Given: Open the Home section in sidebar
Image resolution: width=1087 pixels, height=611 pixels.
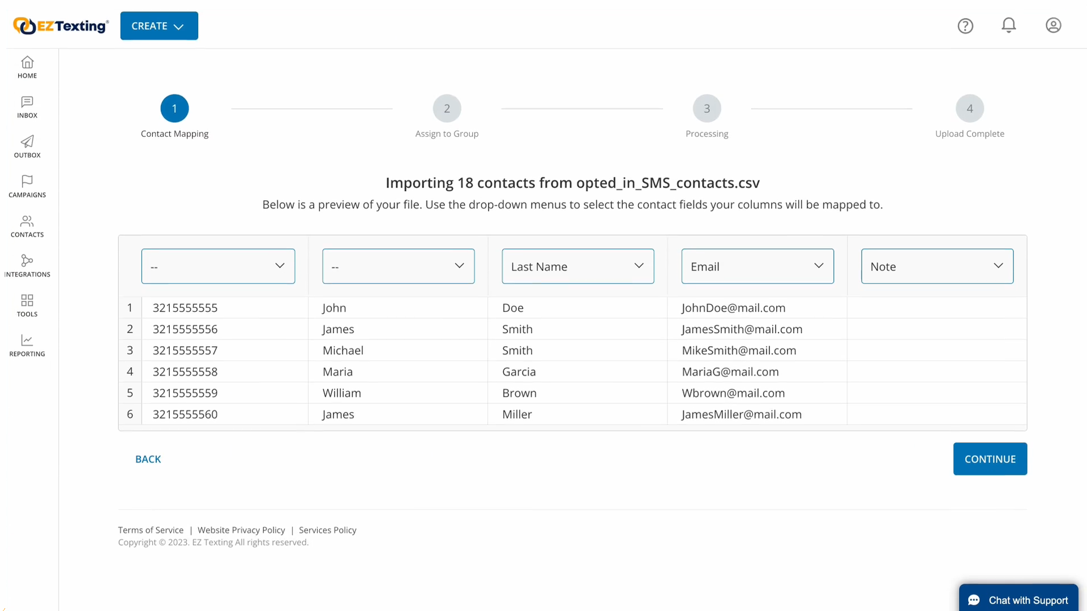Looking at the screenshot, I should [27, 67].
